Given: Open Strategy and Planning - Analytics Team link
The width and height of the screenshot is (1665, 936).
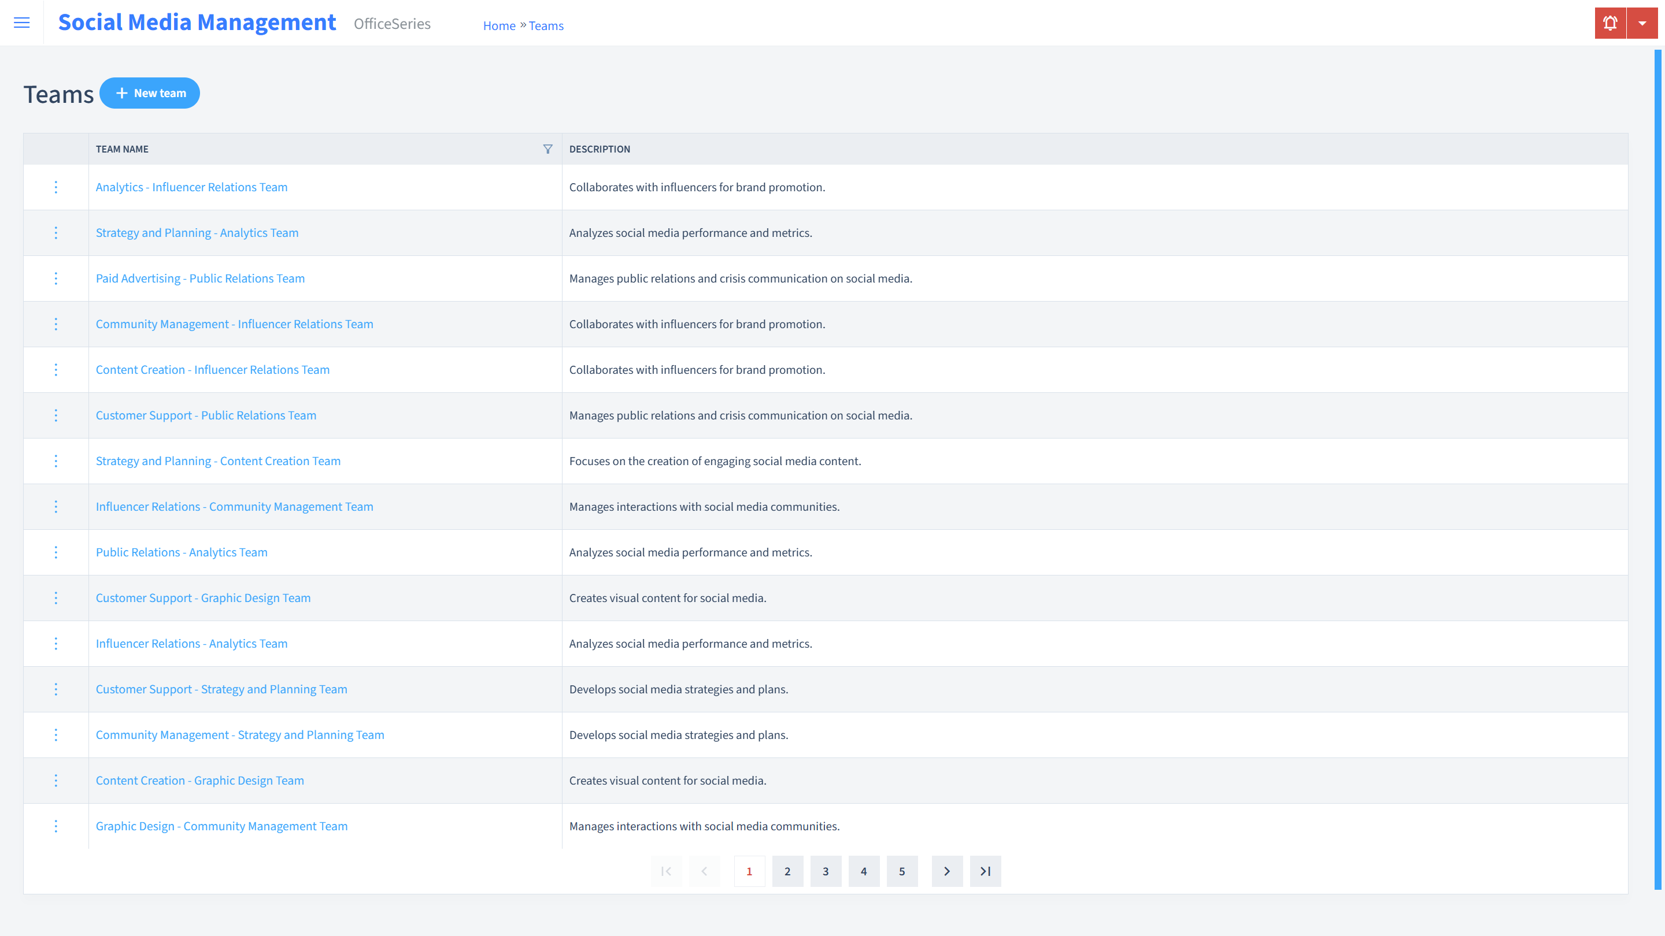Looking at the screenshot, I should [x=197, y=232].
